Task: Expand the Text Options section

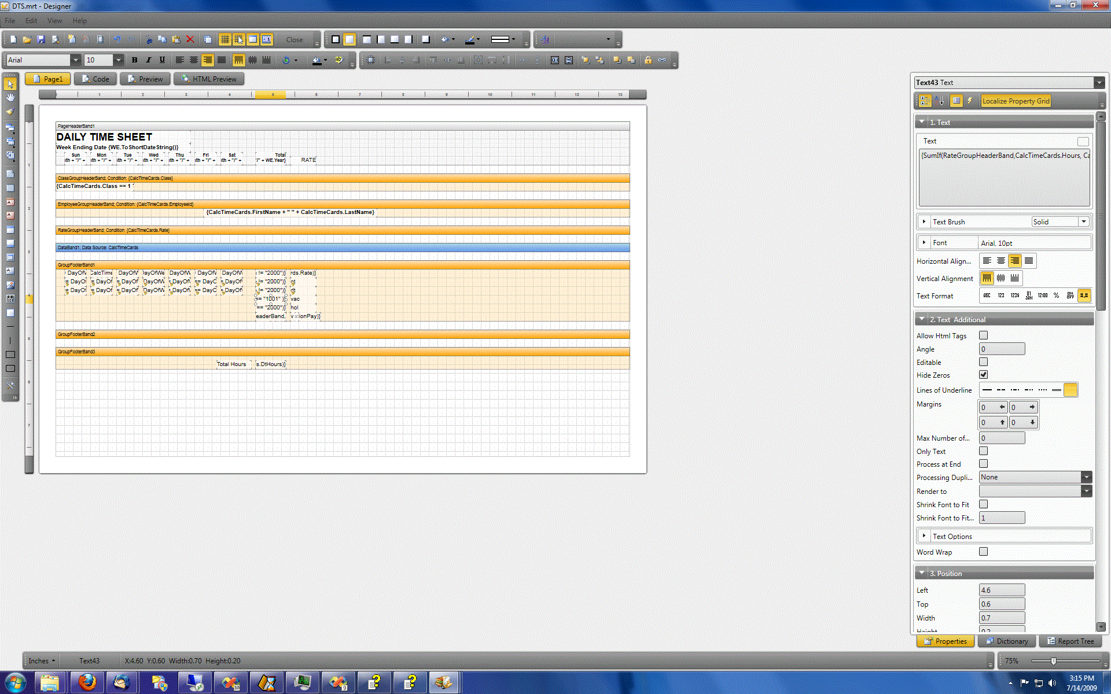Action: pyautogui.click(x=924, y=537)
